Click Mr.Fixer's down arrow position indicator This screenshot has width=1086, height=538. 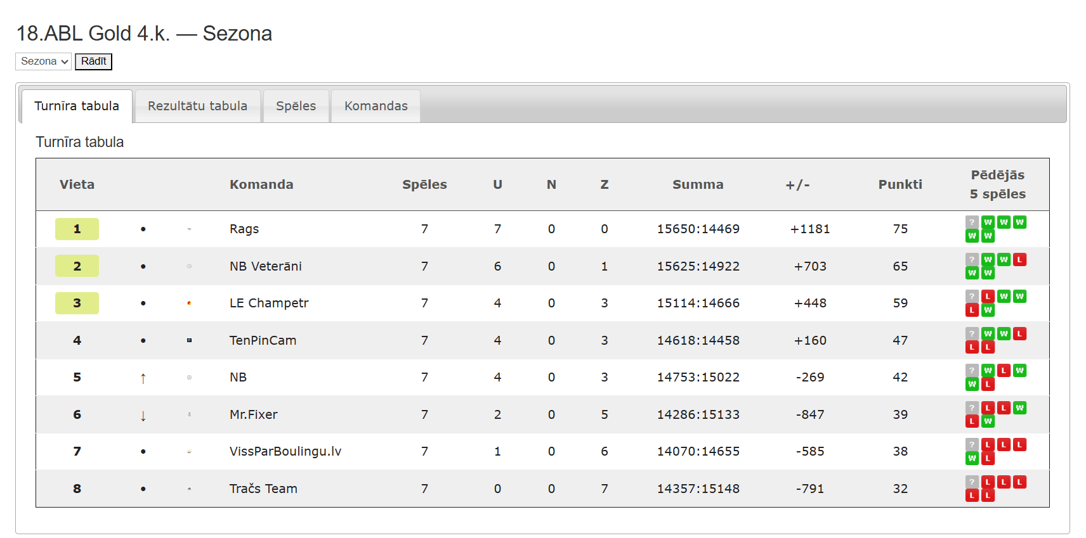coord(143,416)
